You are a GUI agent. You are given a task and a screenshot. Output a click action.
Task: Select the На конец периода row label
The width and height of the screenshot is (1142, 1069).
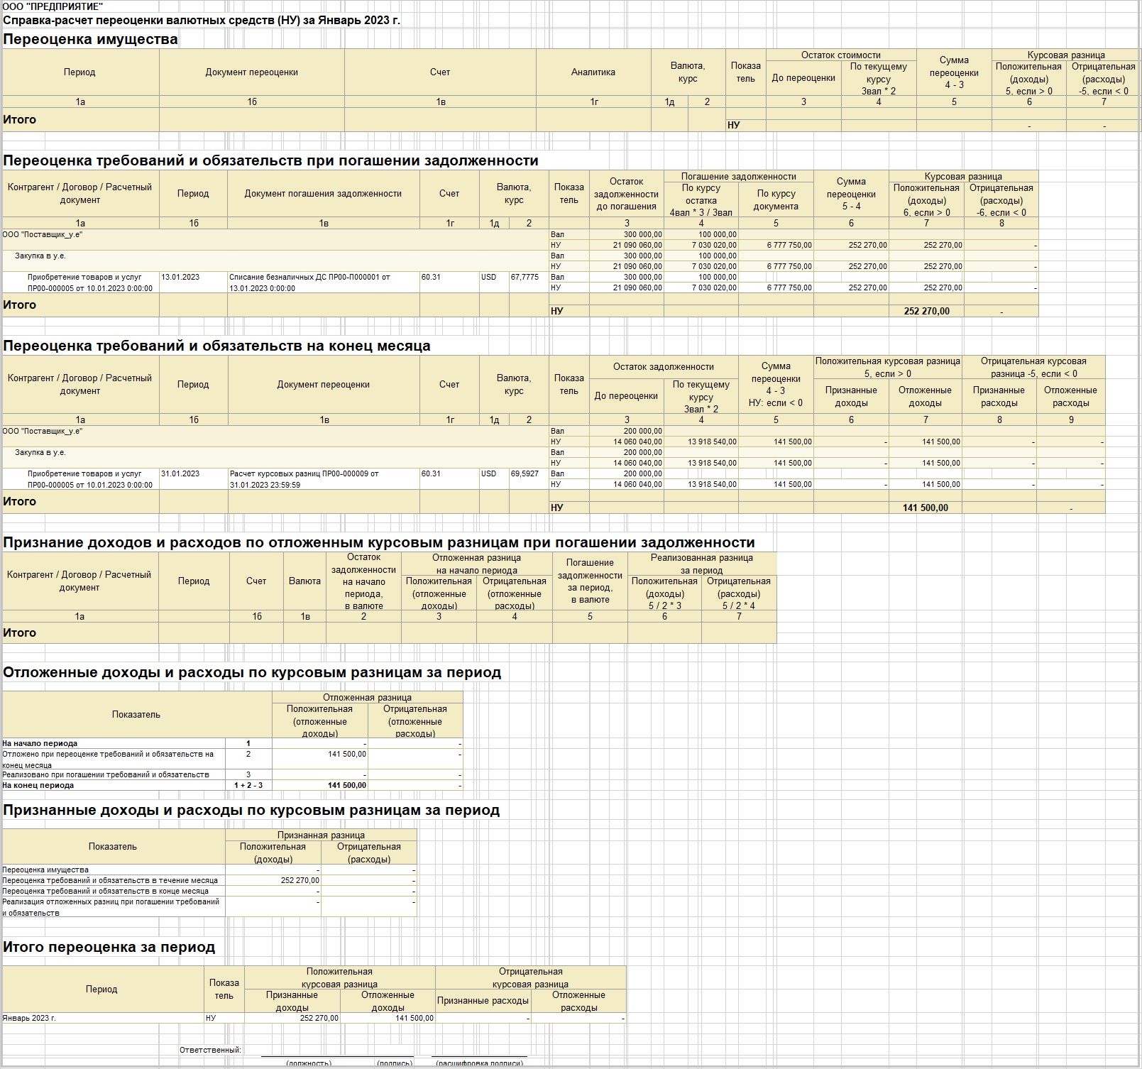pos(38,786)
